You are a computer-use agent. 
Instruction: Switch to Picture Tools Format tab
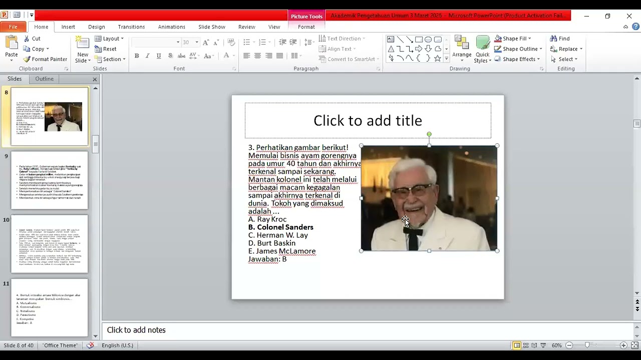[306, 27]
